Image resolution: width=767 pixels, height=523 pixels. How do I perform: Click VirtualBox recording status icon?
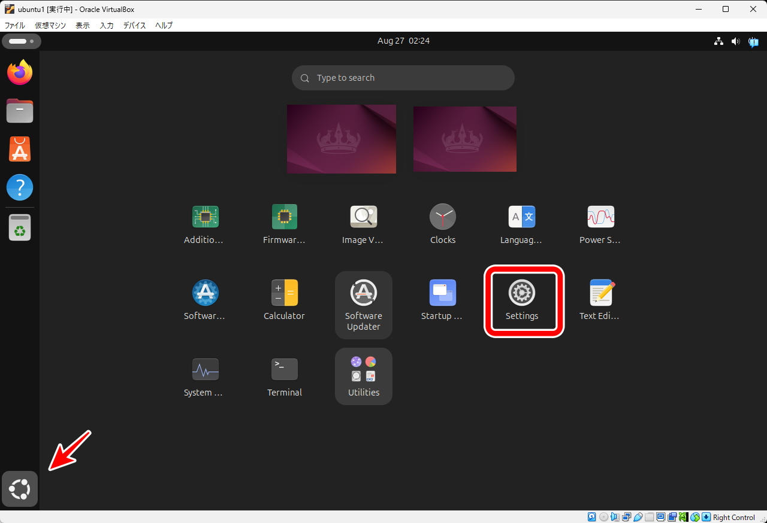tap(672, 517)
